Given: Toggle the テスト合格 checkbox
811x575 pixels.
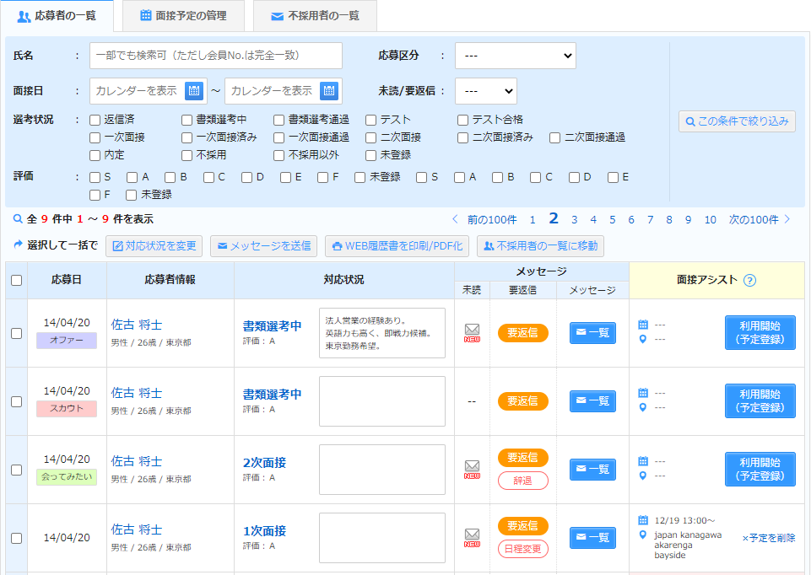Looking at the screenshot, I should tap(463, 120).
